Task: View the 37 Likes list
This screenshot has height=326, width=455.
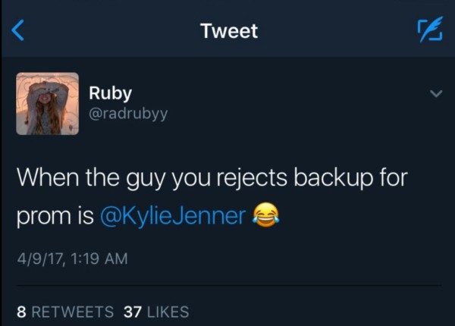Action: (x=156, y=312)
